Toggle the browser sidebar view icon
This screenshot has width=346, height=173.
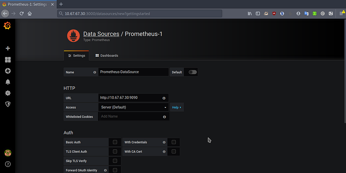click(258, 13)
